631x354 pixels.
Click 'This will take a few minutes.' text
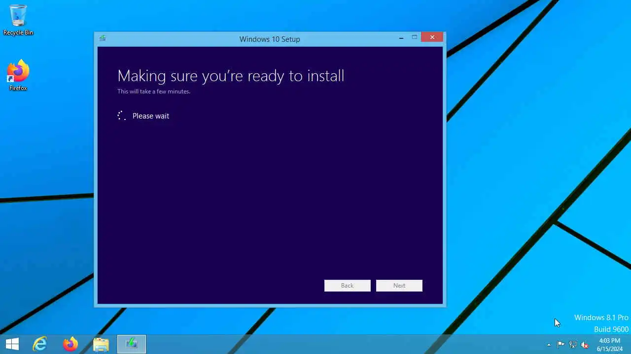[x=154, y=91]
